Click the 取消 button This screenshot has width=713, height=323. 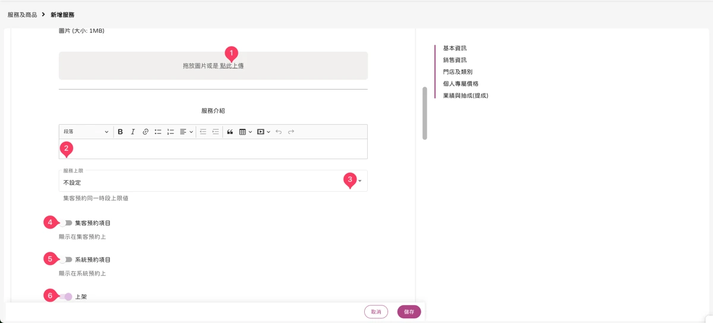click(376, 312)
